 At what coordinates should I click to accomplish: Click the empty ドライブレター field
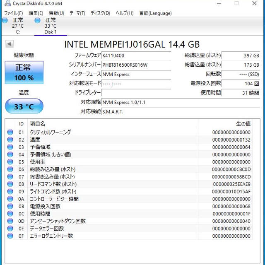click(136, 93)
